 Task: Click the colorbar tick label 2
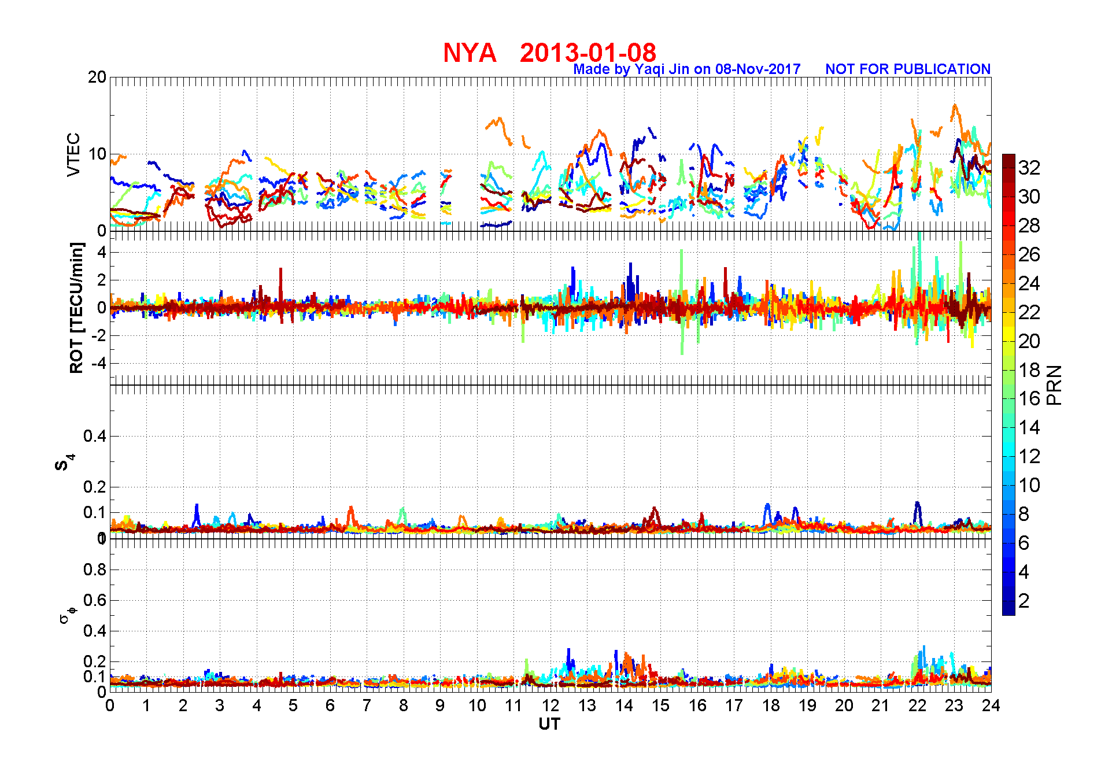[x=1024, y=601]
